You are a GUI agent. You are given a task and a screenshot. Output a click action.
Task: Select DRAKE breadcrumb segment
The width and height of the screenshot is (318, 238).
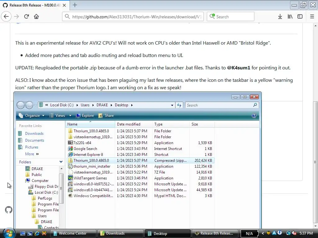pos(102,105)
